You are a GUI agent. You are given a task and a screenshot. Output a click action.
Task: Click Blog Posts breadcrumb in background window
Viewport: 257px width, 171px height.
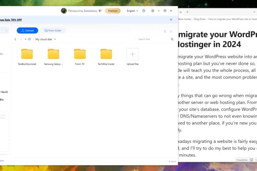click(x=200, y=19)
